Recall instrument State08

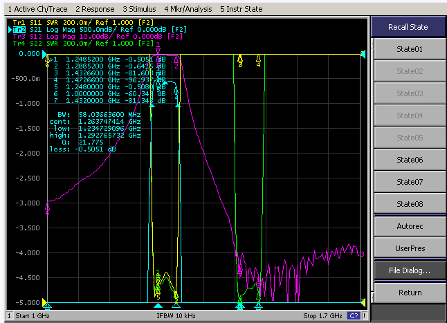coord(410,204)
